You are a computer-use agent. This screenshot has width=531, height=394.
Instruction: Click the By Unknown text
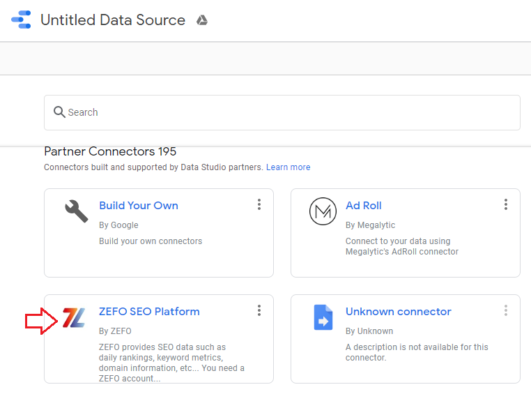click(x=369, y=331)
